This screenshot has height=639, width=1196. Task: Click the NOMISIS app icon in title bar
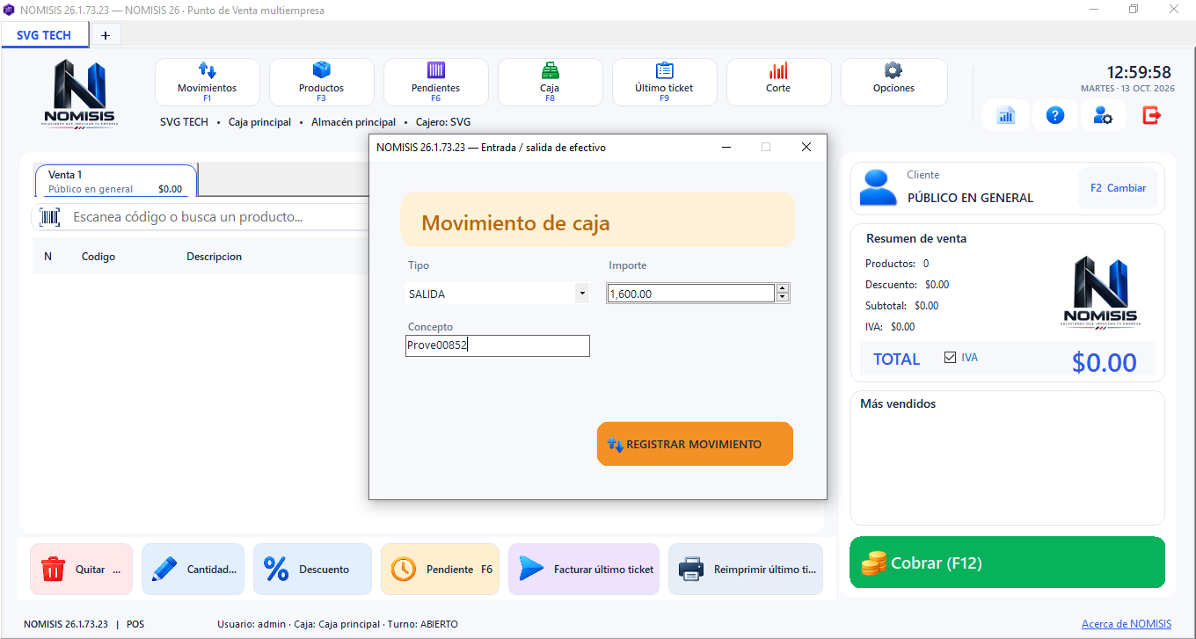10,10
